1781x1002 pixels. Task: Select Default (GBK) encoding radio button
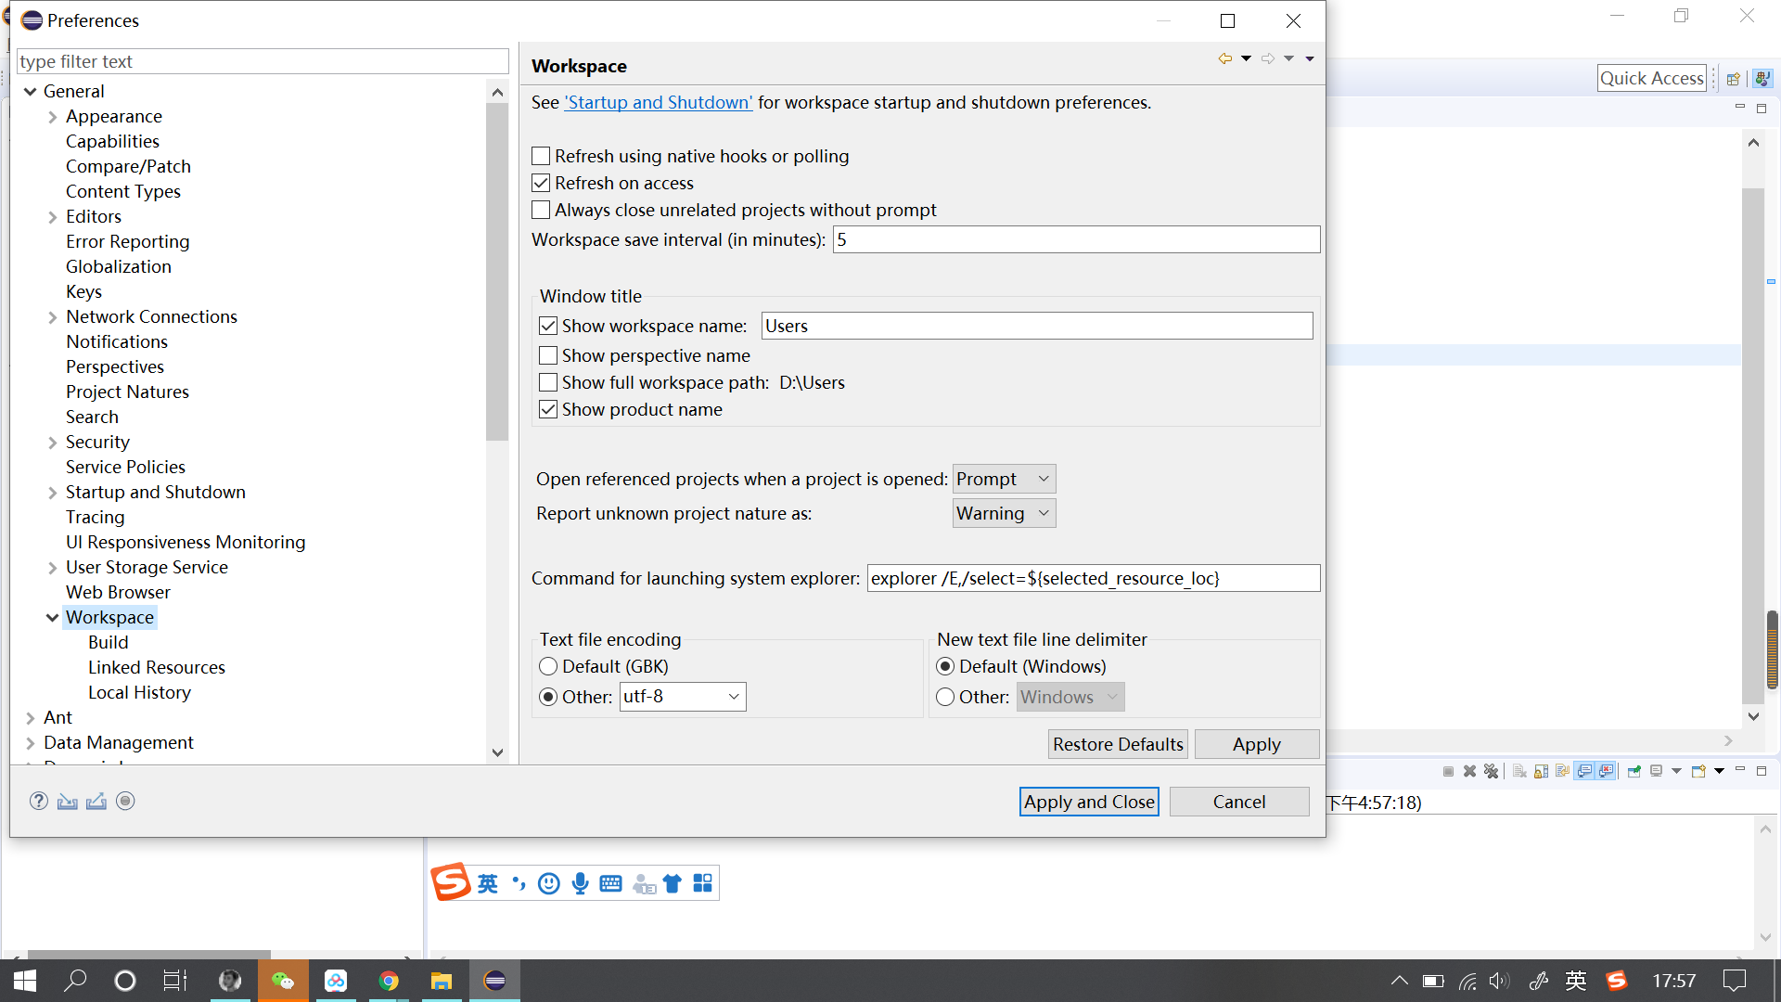click(548, 666)
